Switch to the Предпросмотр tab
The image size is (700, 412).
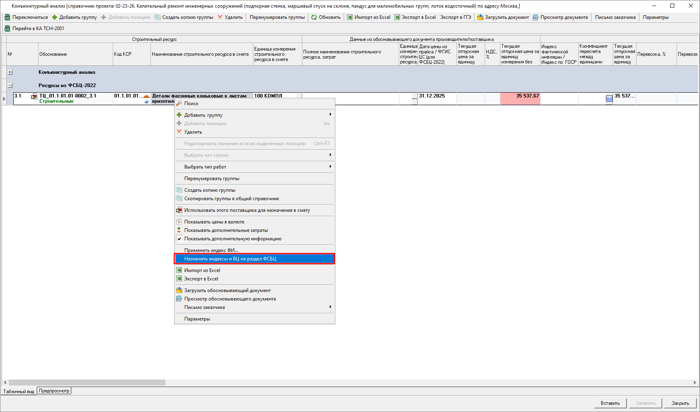pos(54,391)
